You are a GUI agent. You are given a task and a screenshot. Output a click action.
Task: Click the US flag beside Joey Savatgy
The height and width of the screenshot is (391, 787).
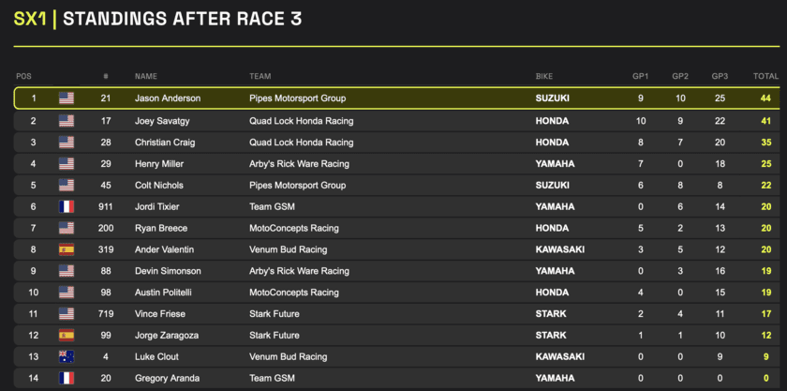tap(67, 120)
